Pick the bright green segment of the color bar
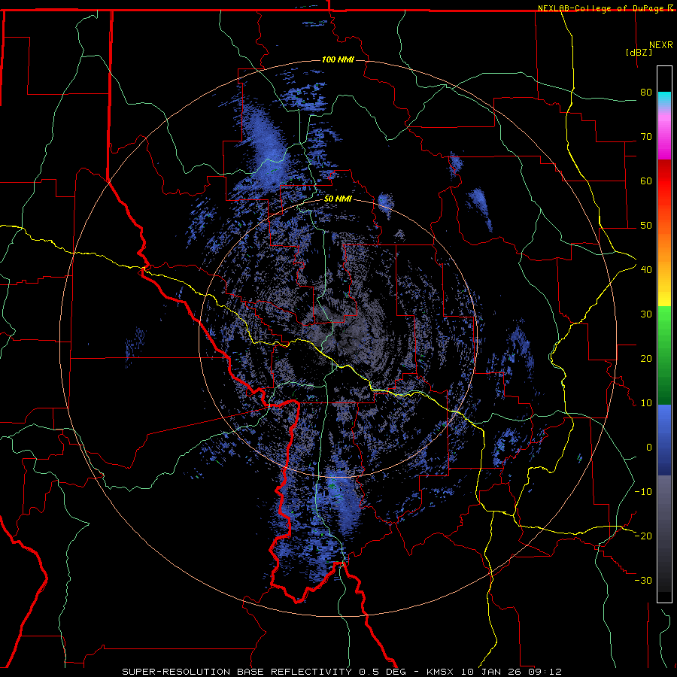This screenshot has height=677, width=677. 664,320
